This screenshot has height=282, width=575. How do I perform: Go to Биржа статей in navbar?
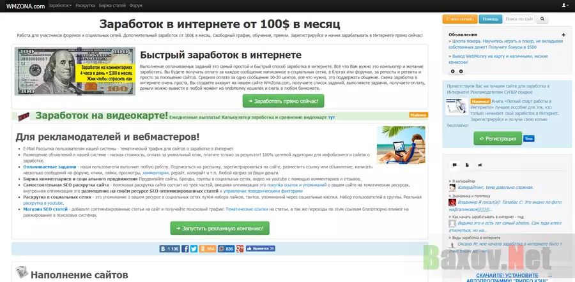[112, 6]
